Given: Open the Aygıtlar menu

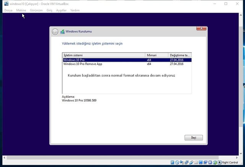Looking at the screenshot, I should (x=61, y=10).
